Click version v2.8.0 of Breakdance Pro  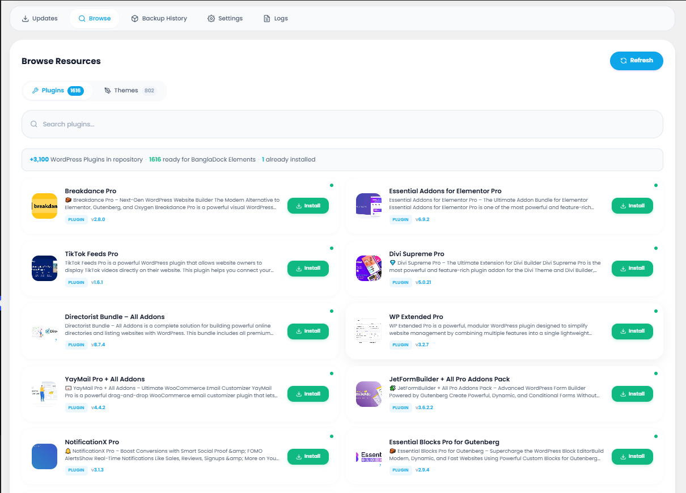tap(98, 219)
